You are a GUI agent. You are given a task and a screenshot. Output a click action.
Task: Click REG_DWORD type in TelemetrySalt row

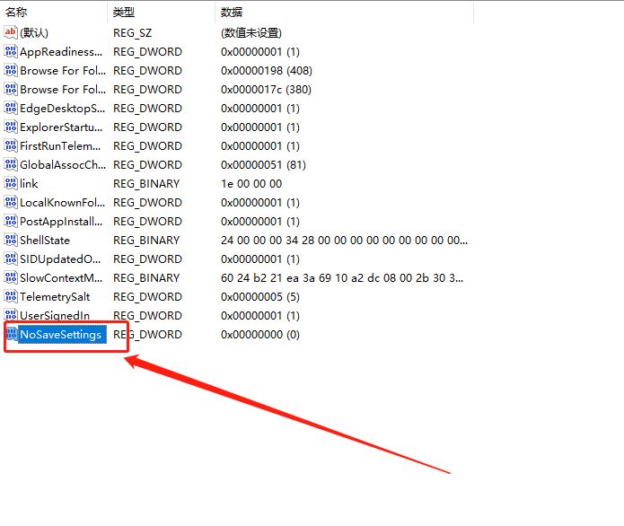(147, 297)
